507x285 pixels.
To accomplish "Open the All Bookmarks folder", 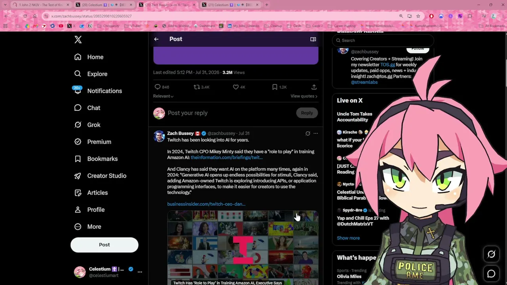I will pos(492,26).
